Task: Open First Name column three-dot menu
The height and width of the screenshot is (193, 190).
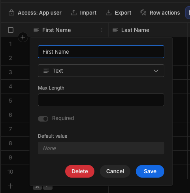Action: [102, 30]
